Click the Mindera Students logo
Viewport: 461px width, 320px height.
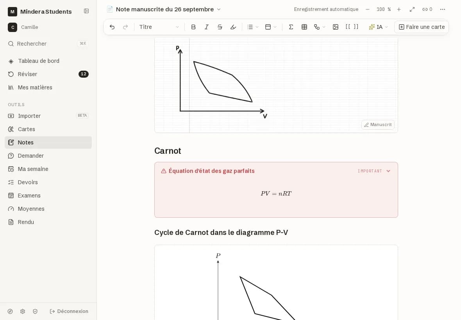tap(13, 12)
